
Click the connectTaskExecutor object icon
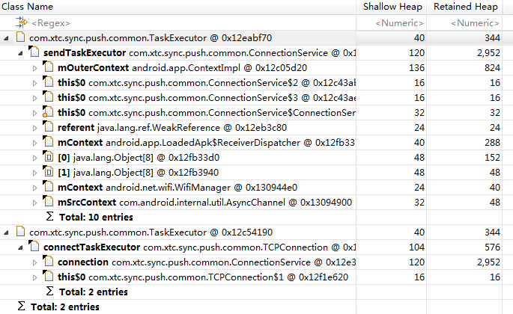34,247
